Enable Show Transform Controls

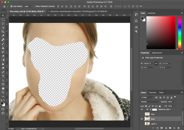tap(34, 6)
